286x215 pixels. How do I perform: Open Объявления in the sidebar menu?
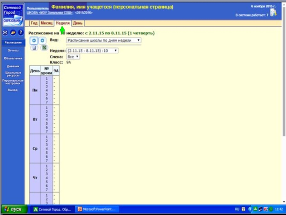pyautogui.click(x=13, y=58)
